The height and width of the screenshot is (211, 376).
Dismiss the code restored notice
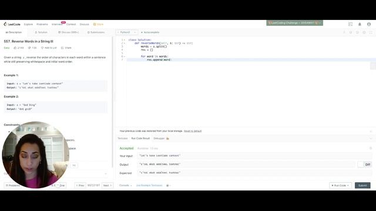(371, 131)
